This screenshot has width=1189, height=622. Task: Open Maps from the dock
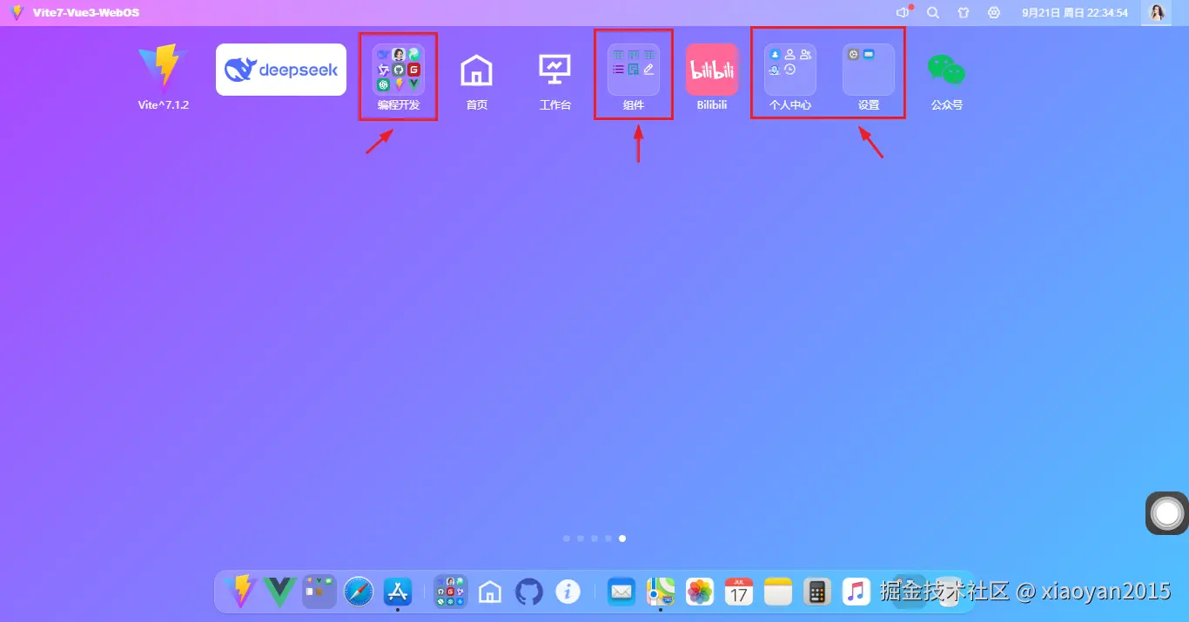click(x=661, y=592)
